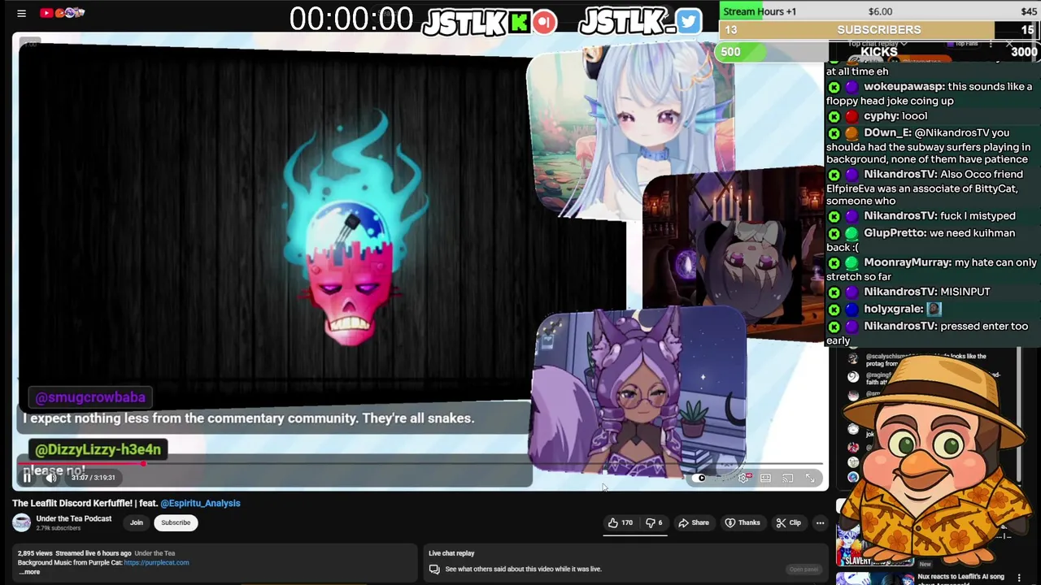Click the orange avatar next to D0wn_E
Viewport: 1041px width, 585px height.
(852, 133)
